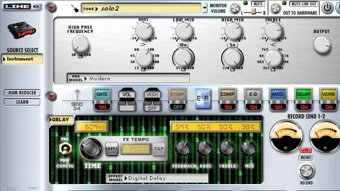The image size is (340, 191).
Task: Click the High Mid gain knob
Action: point(233,31)
